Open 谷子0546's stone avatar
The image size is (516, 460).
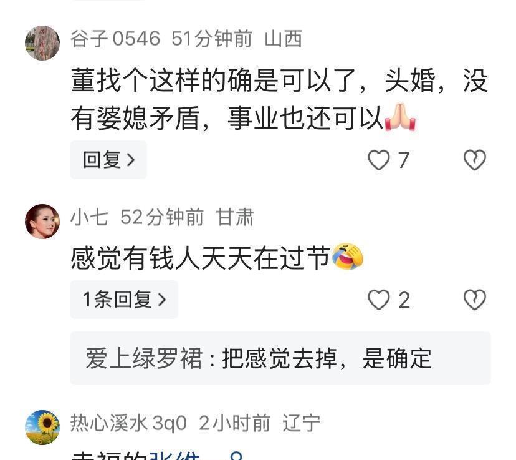pos(42,43)
